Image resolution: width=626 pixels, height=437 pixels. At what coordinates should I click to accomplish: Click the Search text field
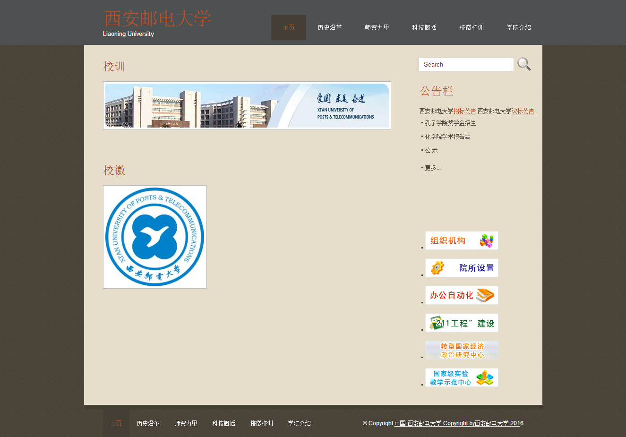pos(466,64)
